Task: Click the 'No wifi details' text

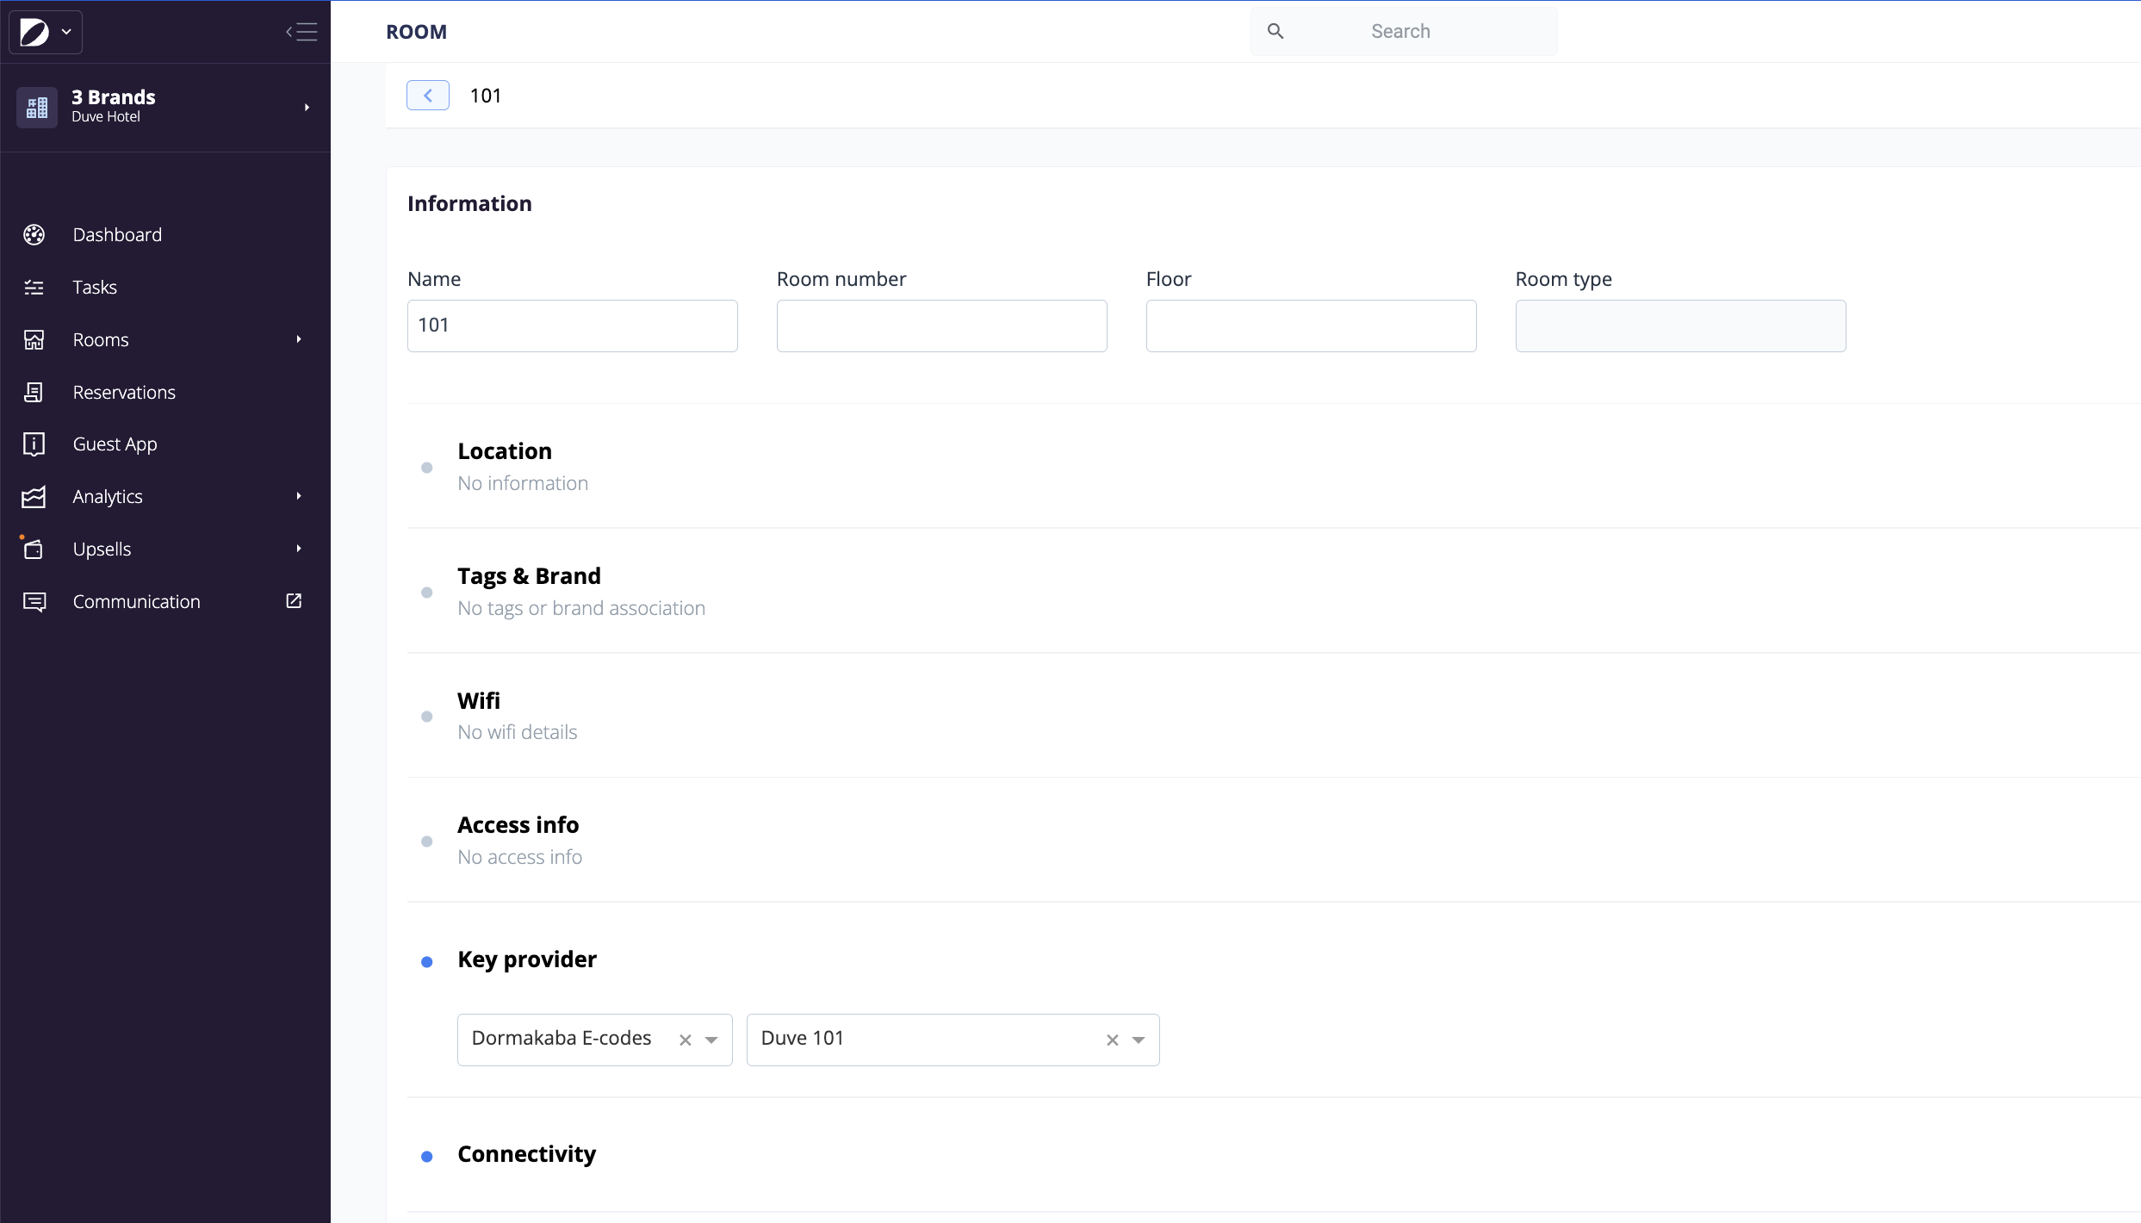Action: [x=517, y=732]
